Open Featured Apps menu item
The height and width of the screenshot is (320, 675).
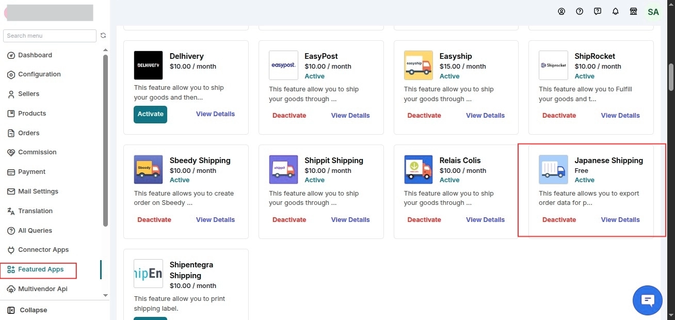(x=40, y=269)
